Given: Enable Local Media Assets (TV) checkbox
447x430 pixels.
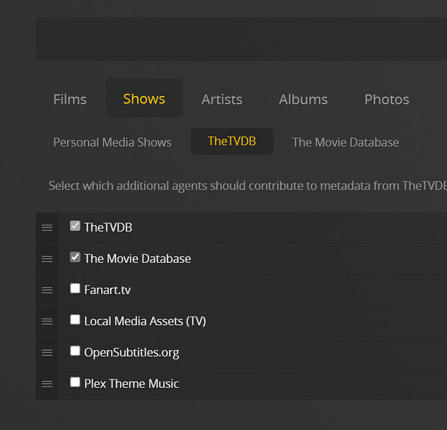Looking at the screenshot, I should point(75,320).
